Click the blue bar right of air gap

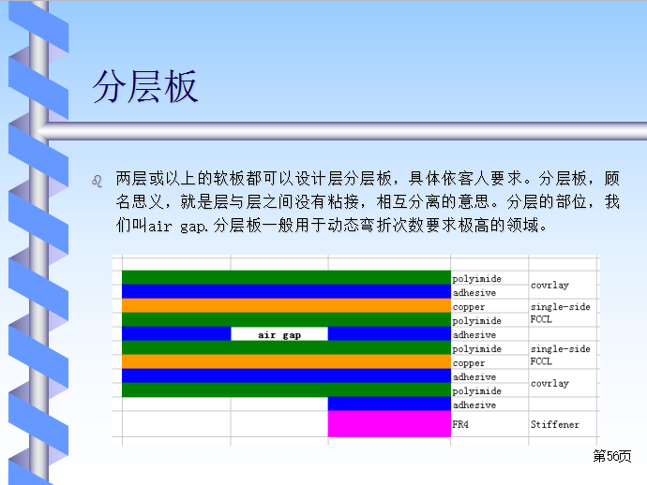click(389, 334)
